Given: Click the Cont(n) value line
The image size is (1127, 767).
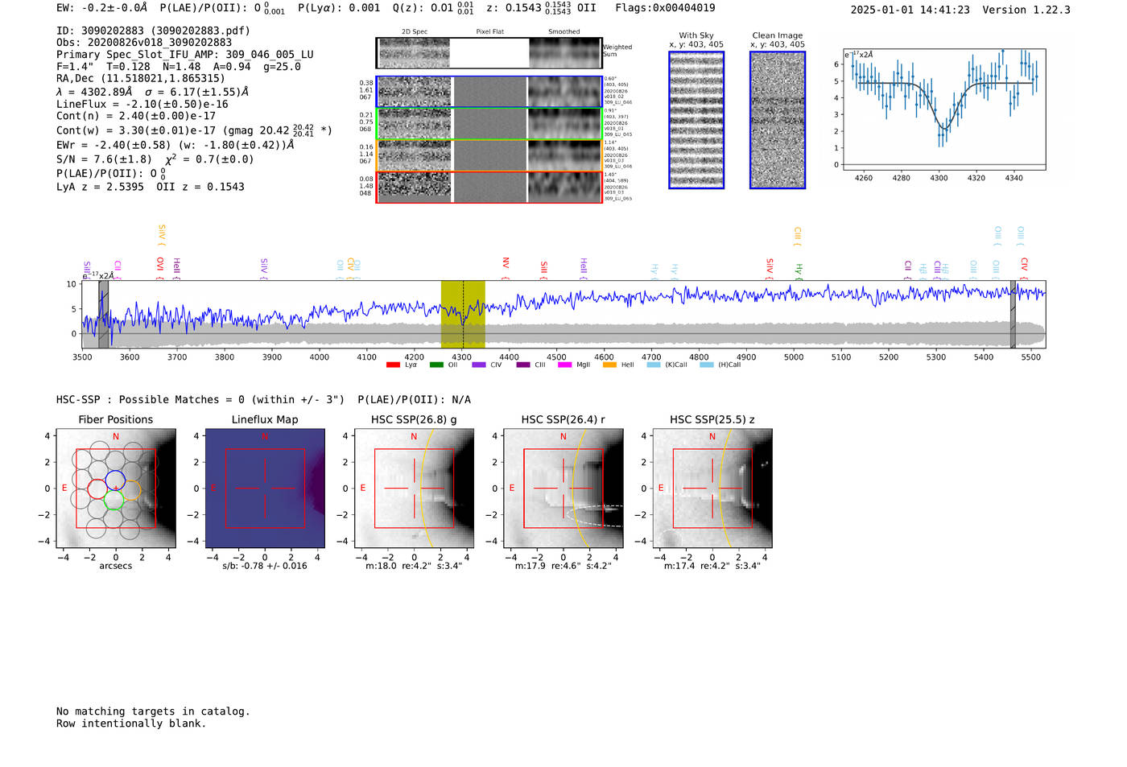Looking at the screenshot, I should click(136, 117).
